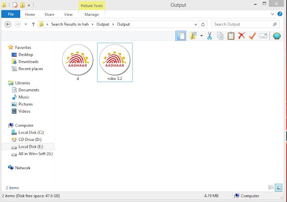Open Quick Access Toolbar customize dropdown
This screenshot has width=287, height=202.
point(29,5)
